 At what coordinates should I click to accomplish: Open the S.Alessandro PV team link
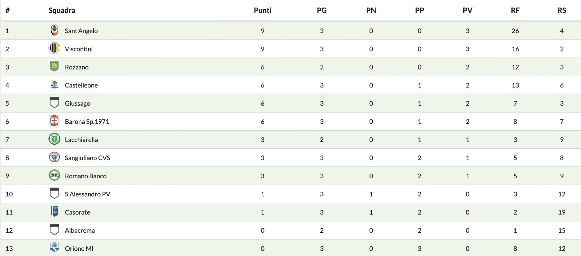[x=87, y=194]
